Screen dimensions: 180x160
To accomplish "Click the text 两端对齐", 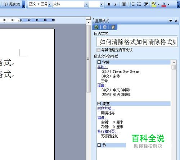I will (108, 113).
